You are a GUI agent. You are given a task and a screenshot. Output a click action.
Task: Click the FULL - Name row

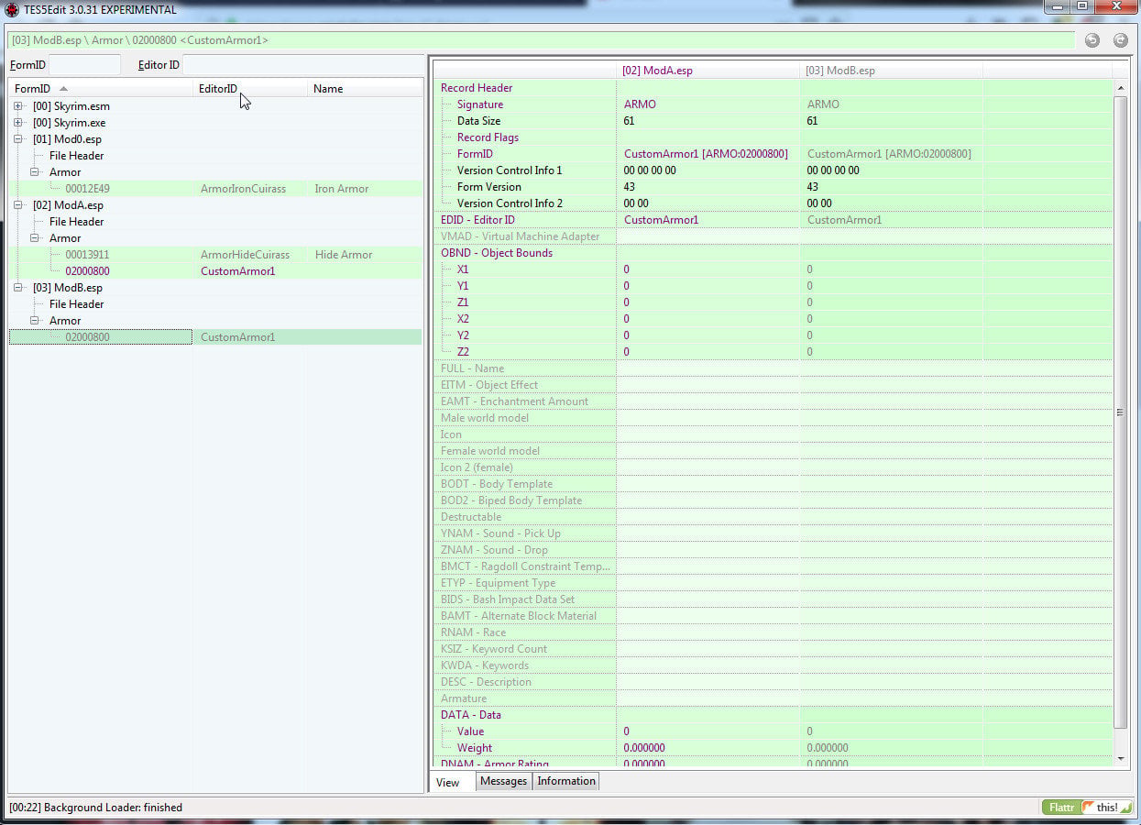click(x=773, y=368)
